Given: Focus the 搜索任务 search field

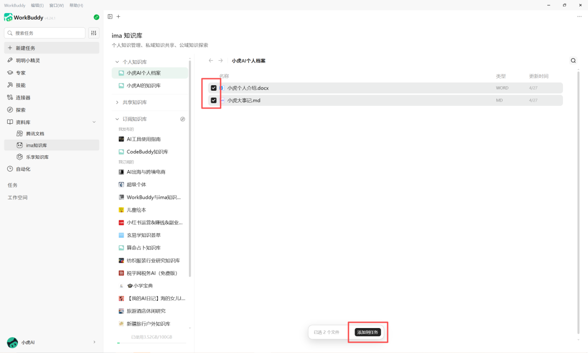Looking at the screenshot, I should (x=45, y=33).
